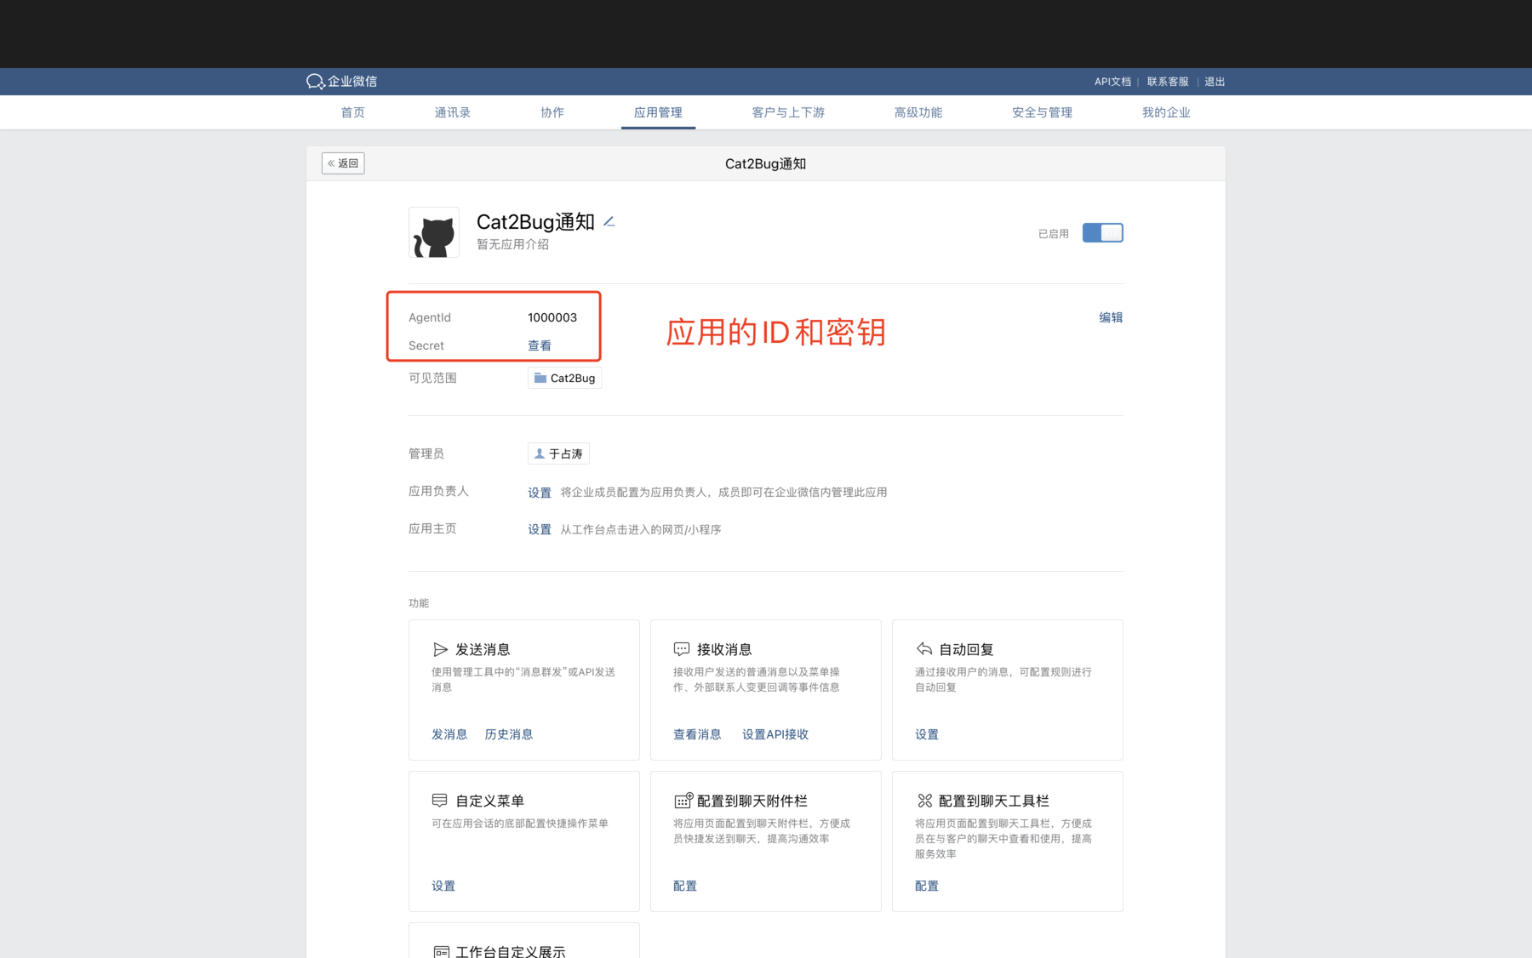Viewport: 1532px width, 958px height.
Task: Click the Cat2Bug black cat app avatar
Action: (x=434, y=232)
